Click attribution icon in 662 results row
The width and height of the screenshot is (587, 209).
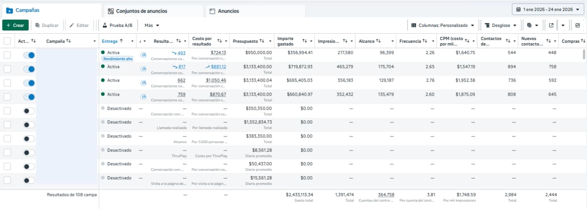pyautogui.click(x=143, y=83)
